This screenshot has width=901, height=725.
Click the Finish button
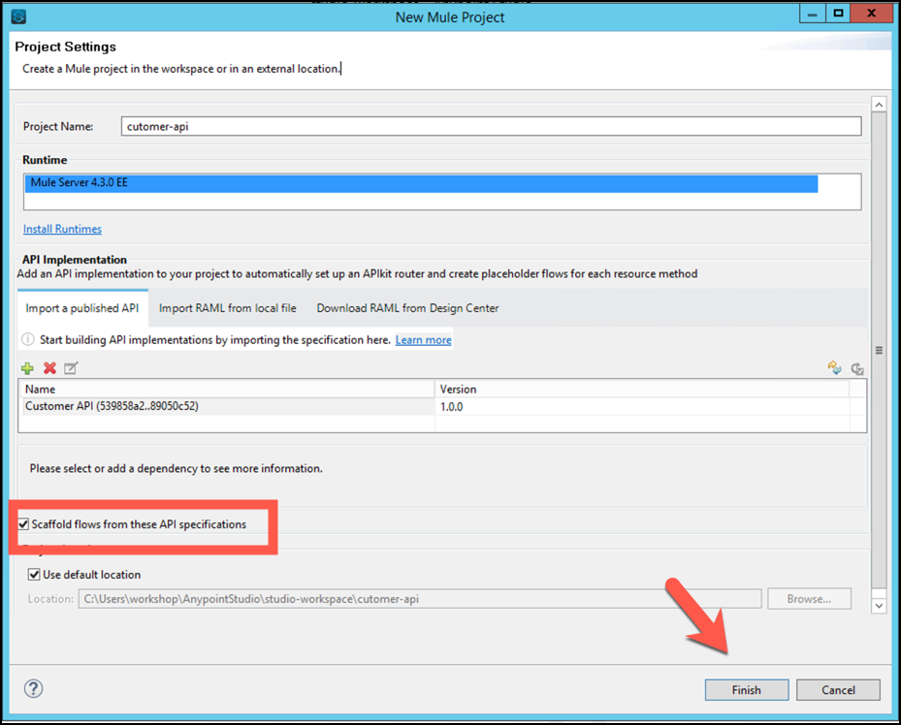click(x=747, y=690)
